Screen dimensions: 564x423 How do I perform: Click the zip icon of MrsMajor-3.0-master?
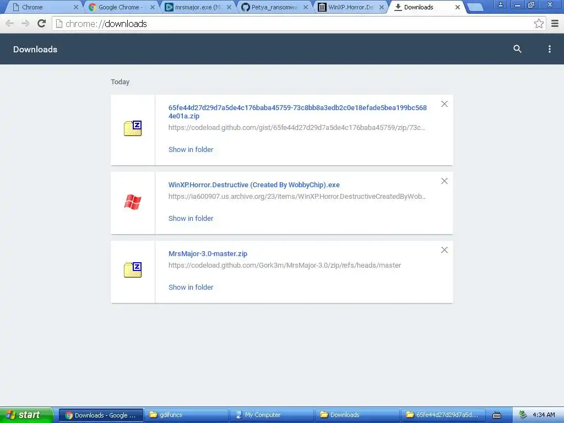[x=133, y=270]
